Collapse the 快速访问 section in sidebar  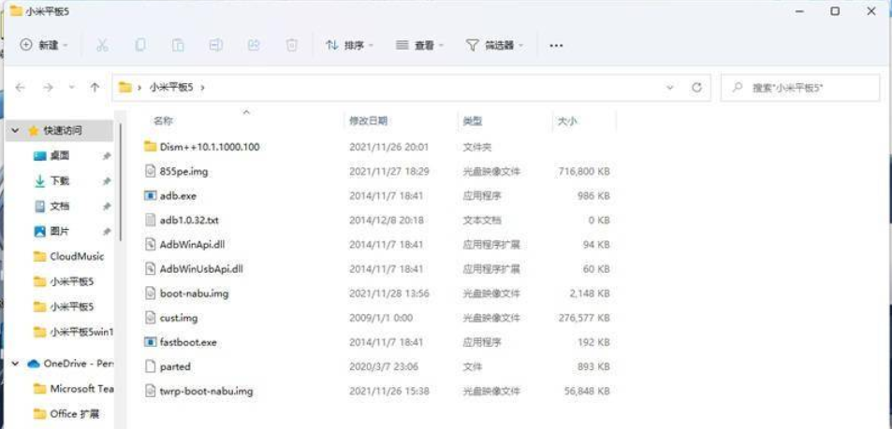pyautogui.click(x=16, y=131)
